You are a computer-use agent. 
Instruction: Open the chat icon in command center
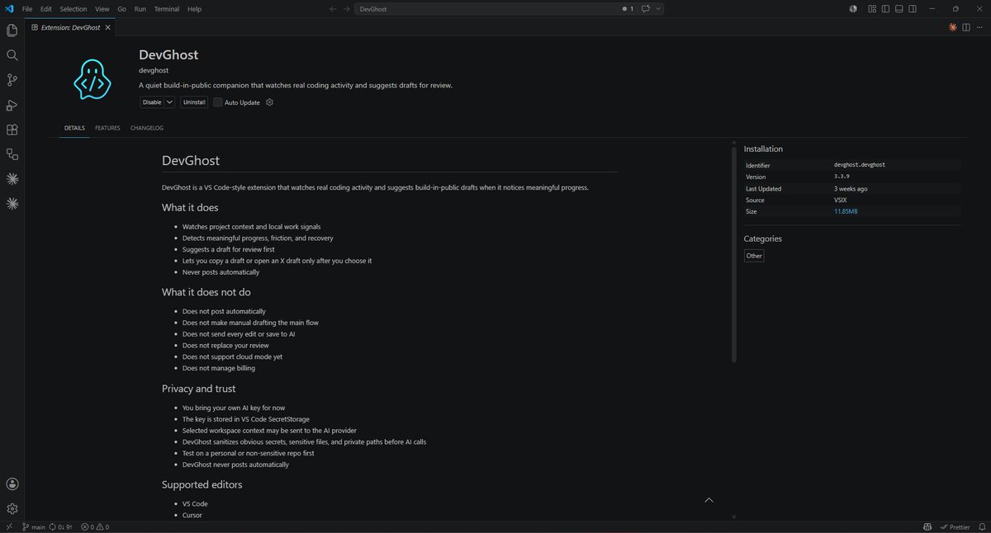click(646, 8)
